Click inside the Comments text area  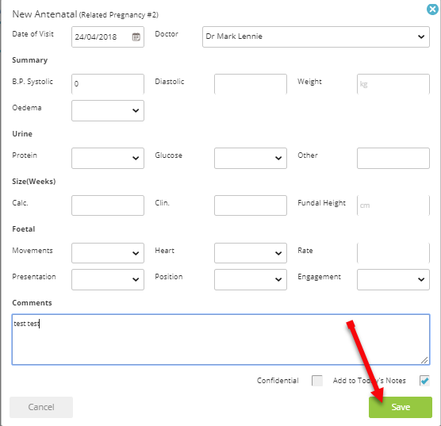coord(220,340)
